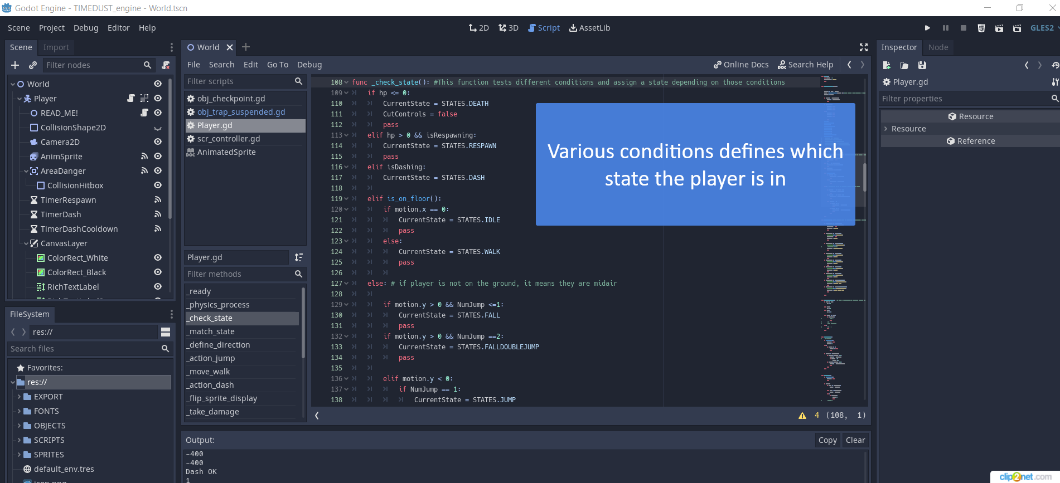Click signal icon on TimerDash node
The width and height of the screenshot is (1060, 483).
[x=158, y=214]
